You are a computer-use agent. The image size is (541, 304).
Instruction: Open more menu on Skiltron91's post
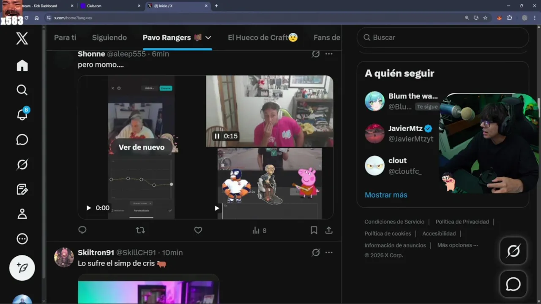click(329, 252)
